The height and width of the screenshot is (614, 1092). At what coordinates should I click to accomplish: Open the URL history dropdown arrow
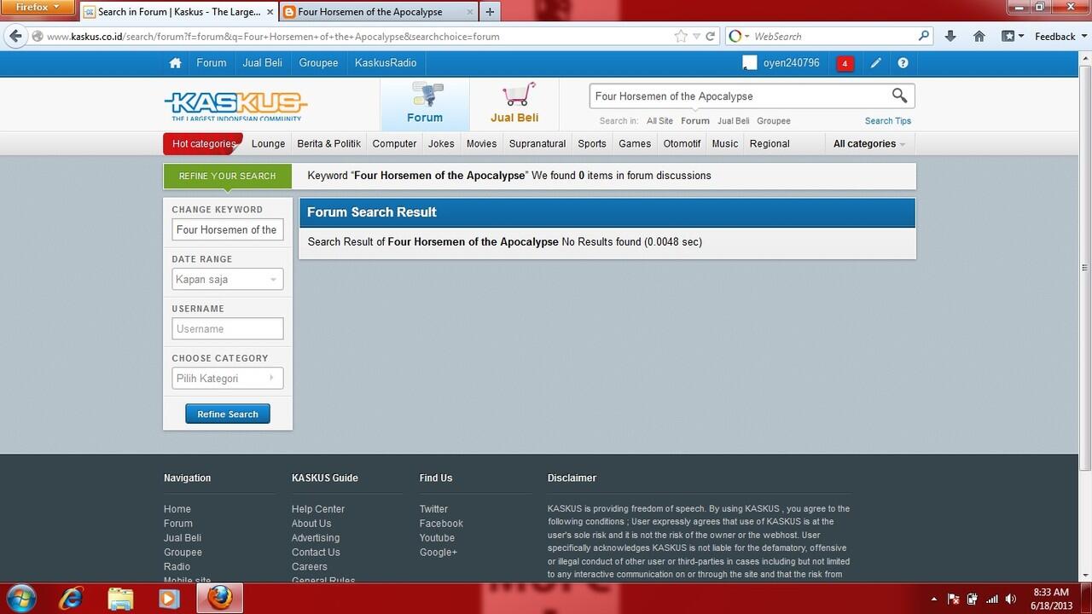point(696,37)
